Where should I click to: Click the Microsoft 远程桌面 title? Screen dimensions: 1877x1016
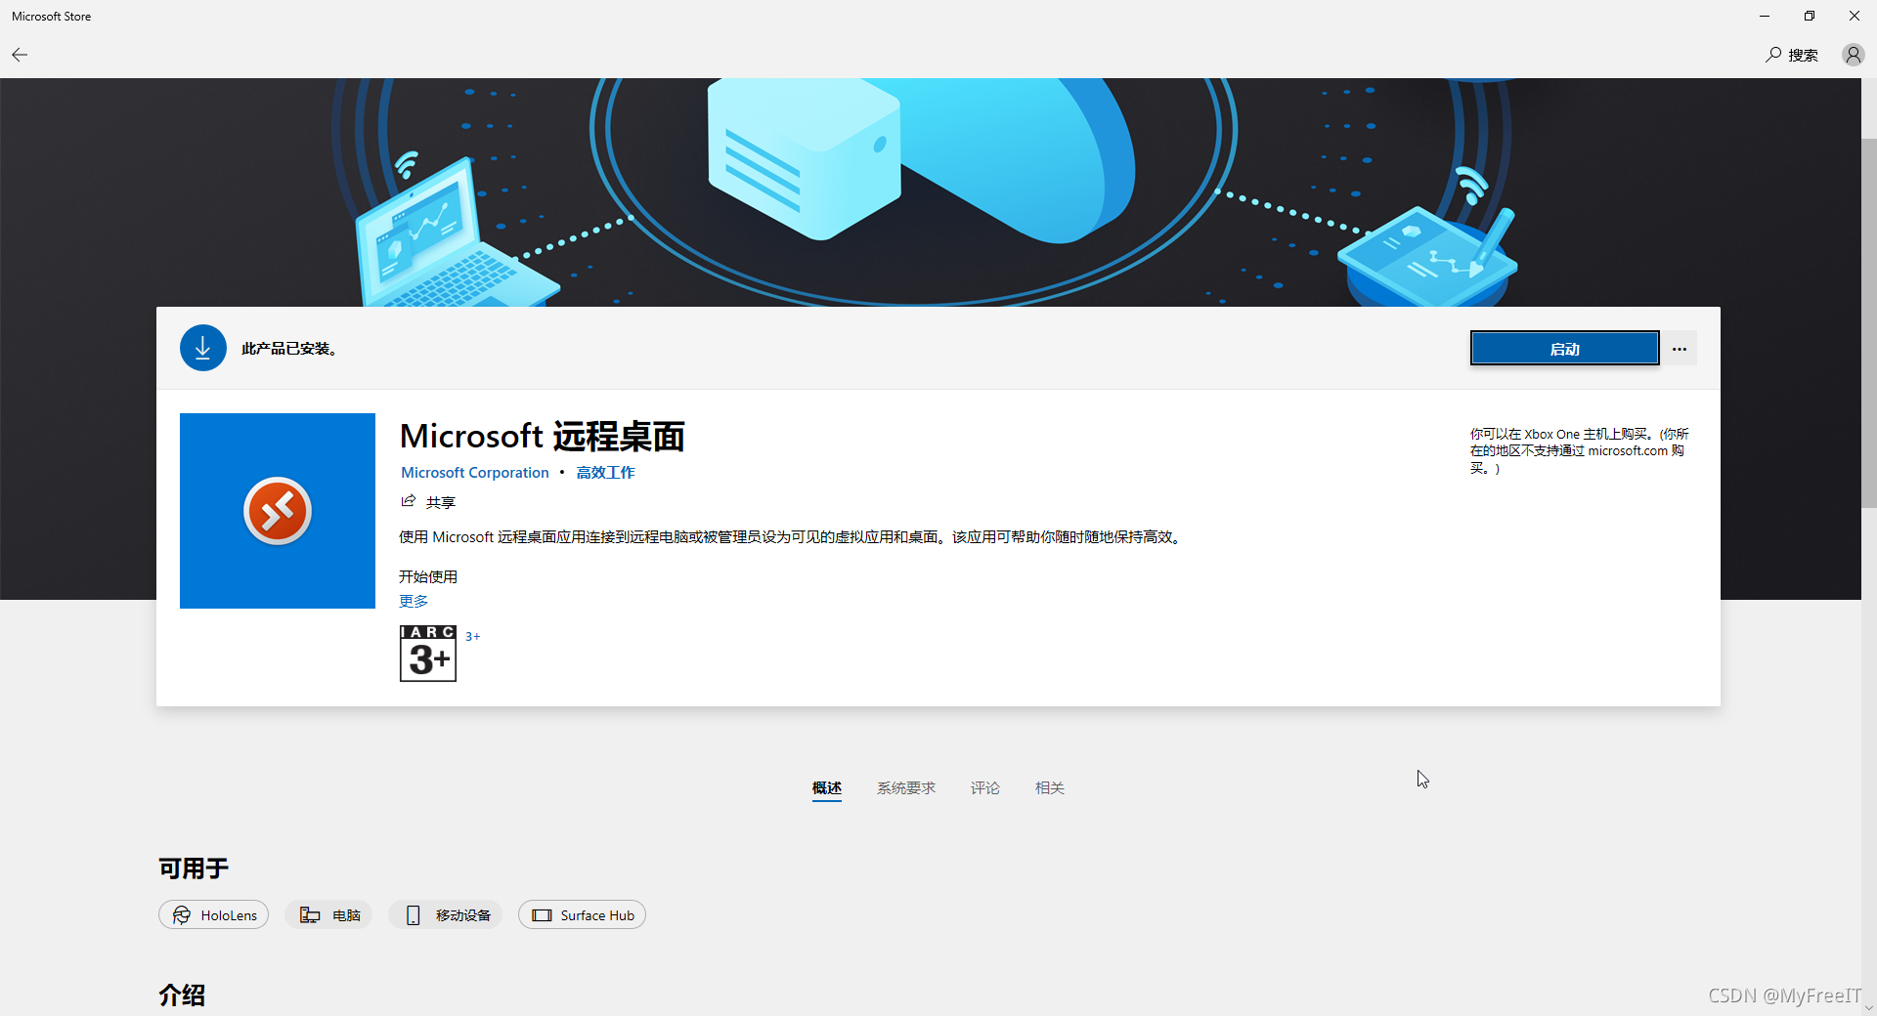(543, 436)
